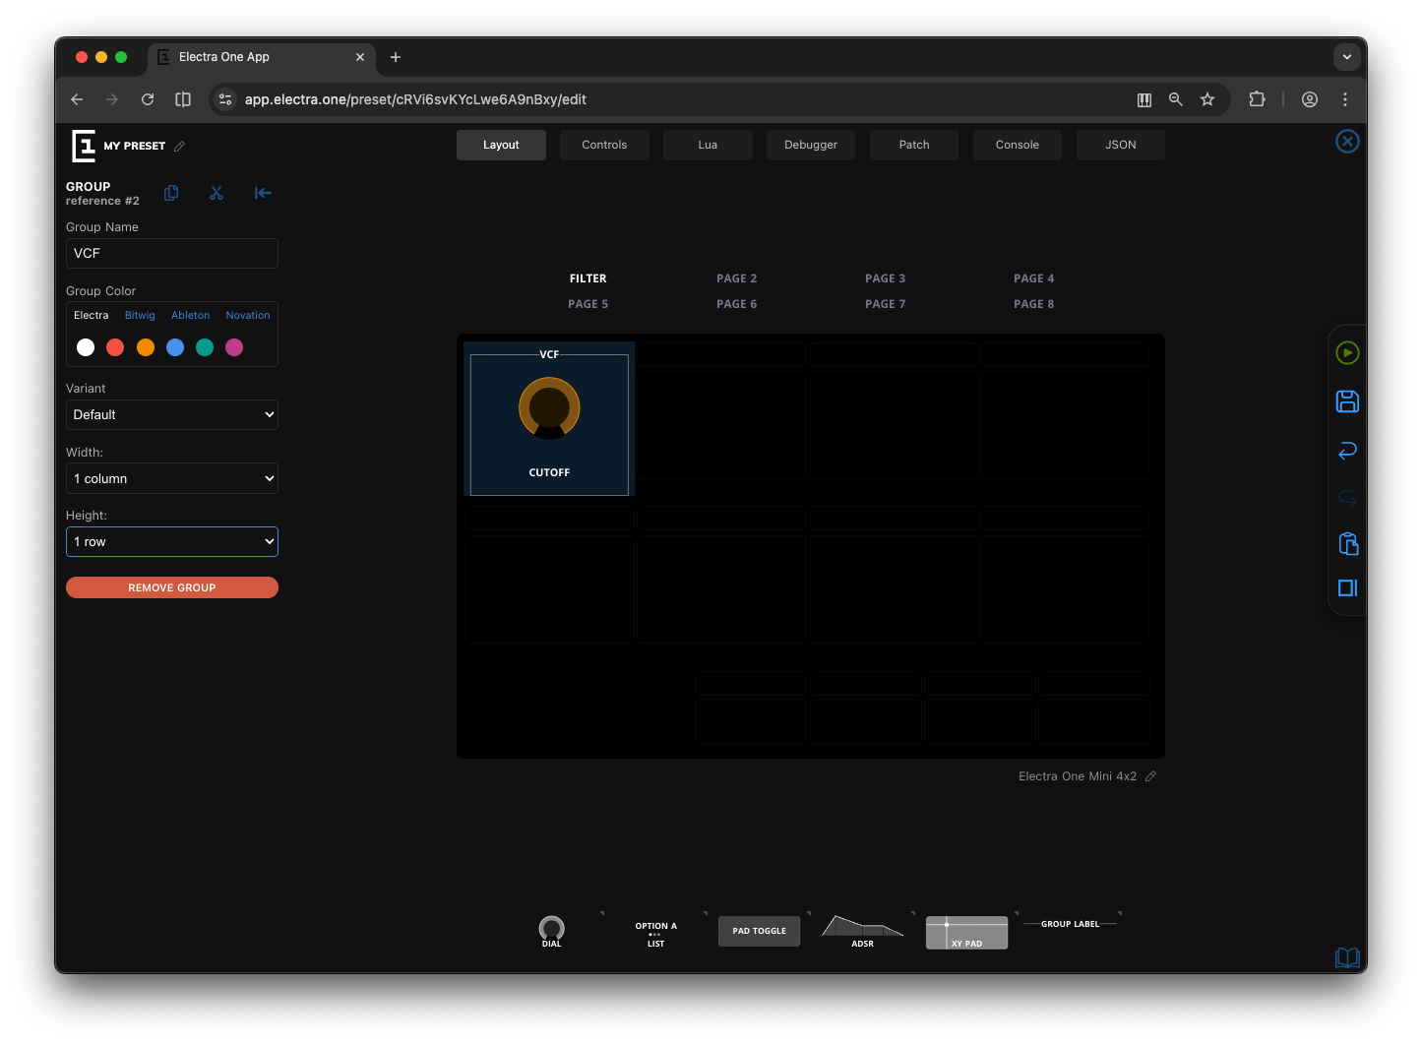Viewport: 1422px width, 1046px height.
Task: Open the Lua tab
Action: point(708,145)
